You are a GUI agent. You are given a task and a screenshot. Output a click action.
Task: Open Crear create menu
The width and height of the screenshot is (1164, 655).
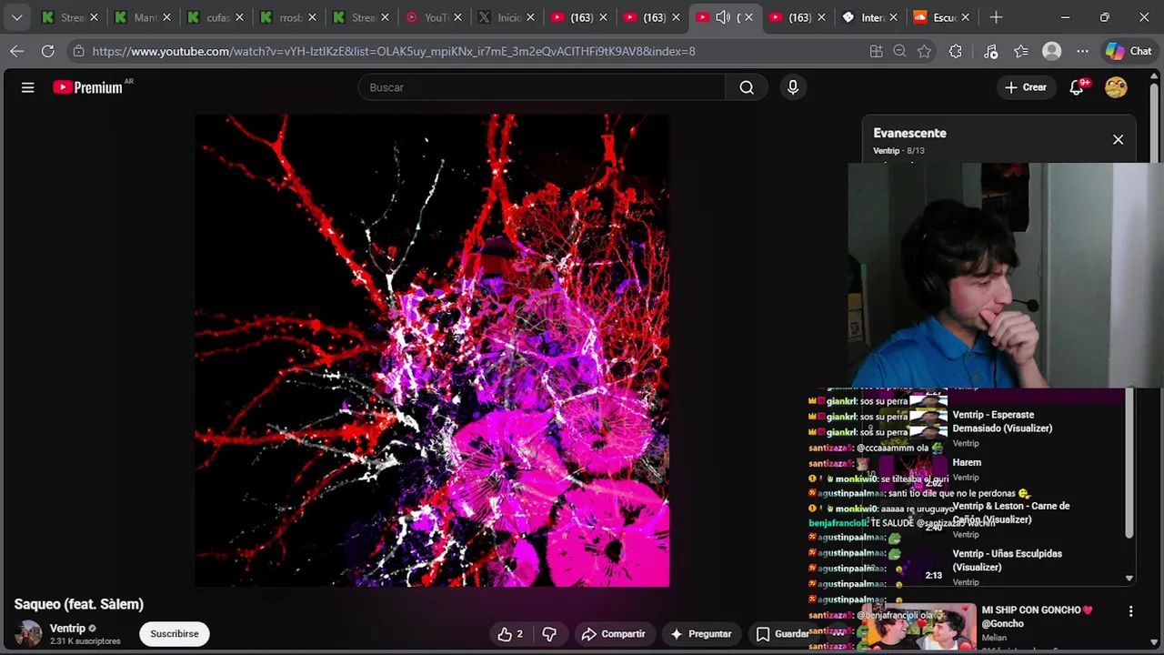coord(1026,87)
